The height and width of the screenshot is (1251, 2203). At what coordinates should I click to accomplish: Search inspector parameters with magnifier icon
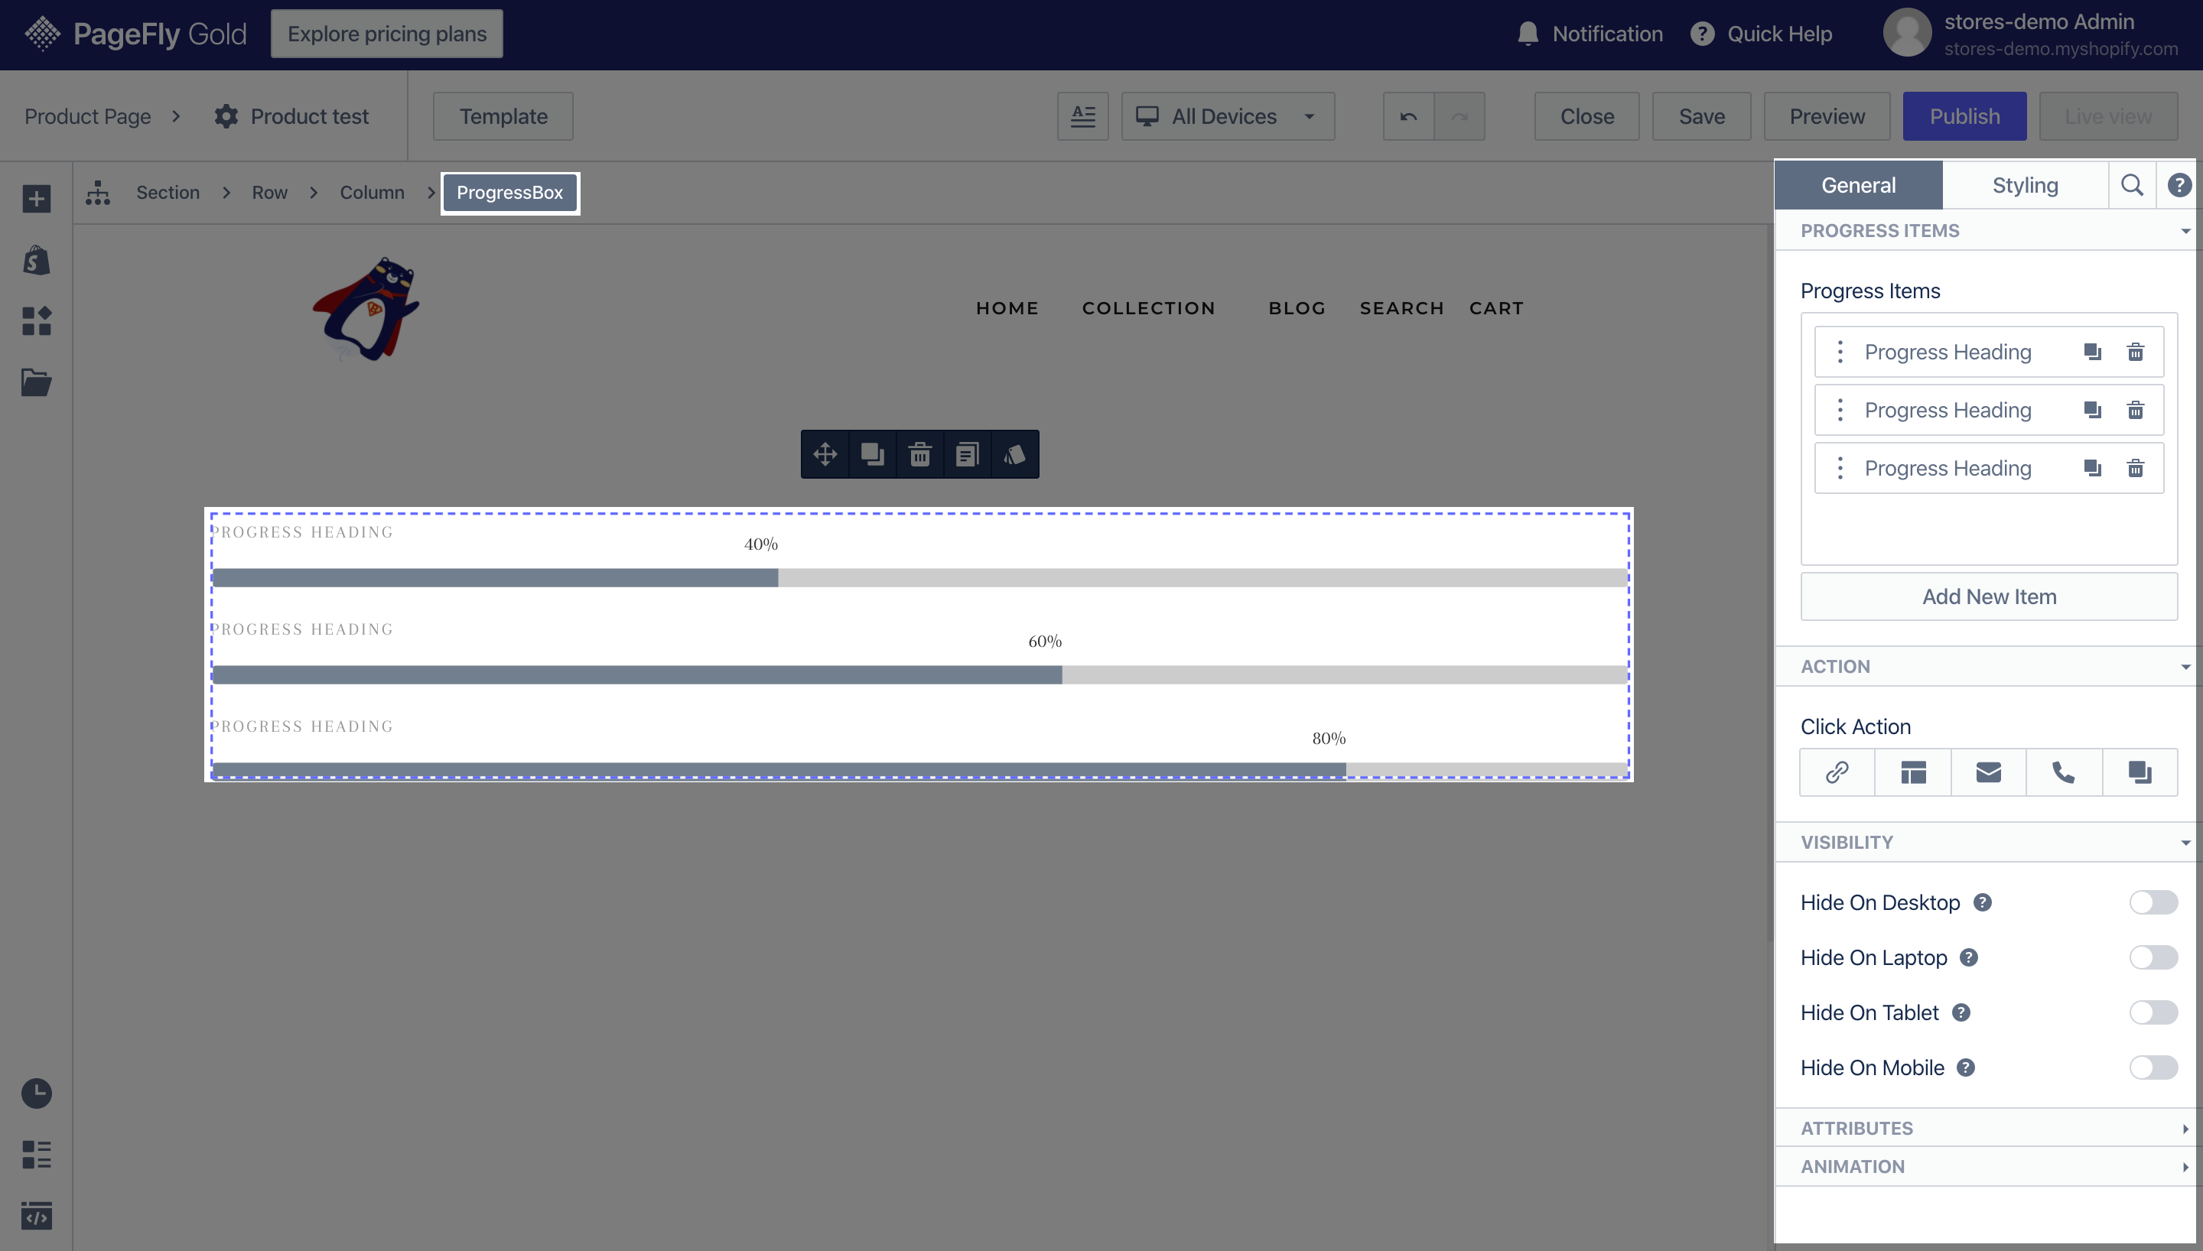(x=2132, y=185)
